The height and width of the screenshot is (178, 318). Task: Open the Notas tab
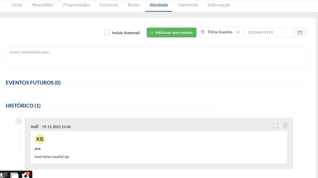[134, 5]
